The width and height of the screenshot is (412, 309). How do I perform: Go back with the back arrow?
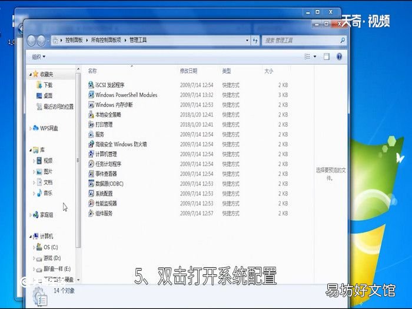(x=31, y=41)
